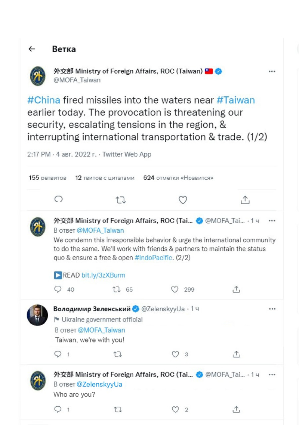This screenshot has width=299, height=425.
Task: View the 624 likes list
Action: click(178, 178)
